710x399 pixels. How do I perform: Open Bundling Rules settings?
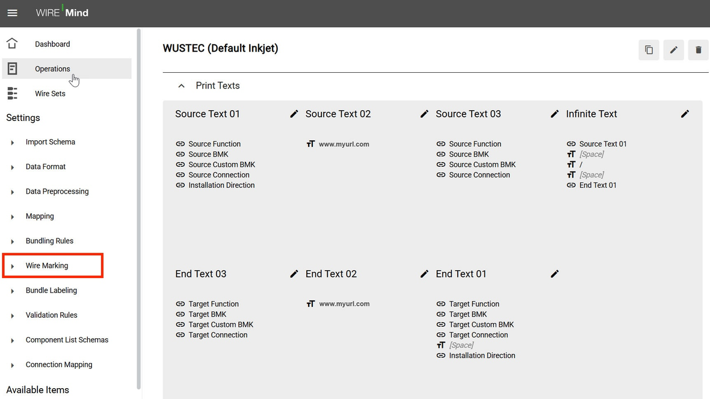pos(49,241)
